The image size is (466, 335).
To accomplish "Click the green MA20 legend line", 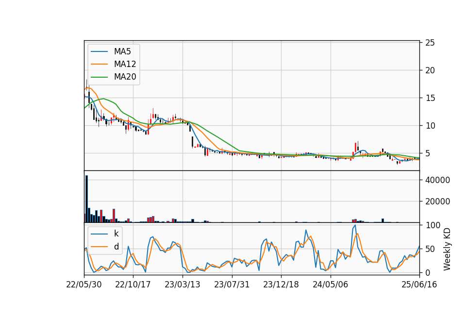I will pyautogui.click(x=99, y=77).
